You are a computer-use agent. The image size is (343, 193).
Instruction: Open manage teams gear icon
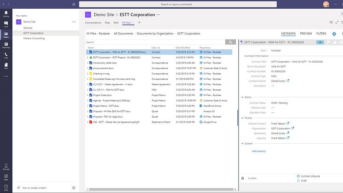pyautogui.click(x=74, y=188)
